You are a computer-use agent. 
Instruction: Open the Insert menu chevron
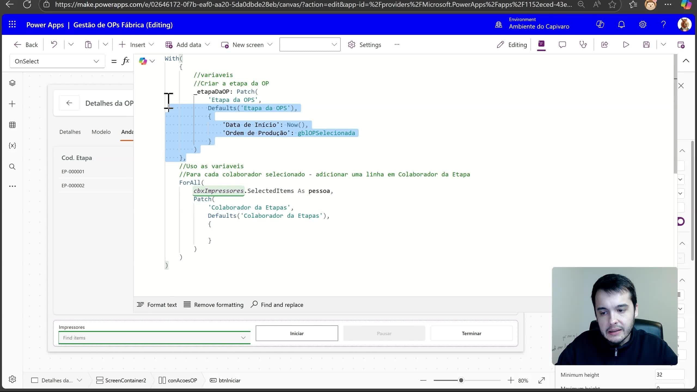151,44
